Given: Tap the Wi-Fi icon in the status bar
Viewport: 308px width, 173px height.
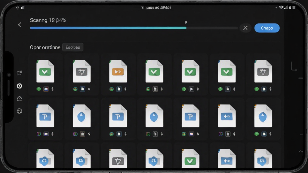Looking at the screenshot, I should click(281, 8).
